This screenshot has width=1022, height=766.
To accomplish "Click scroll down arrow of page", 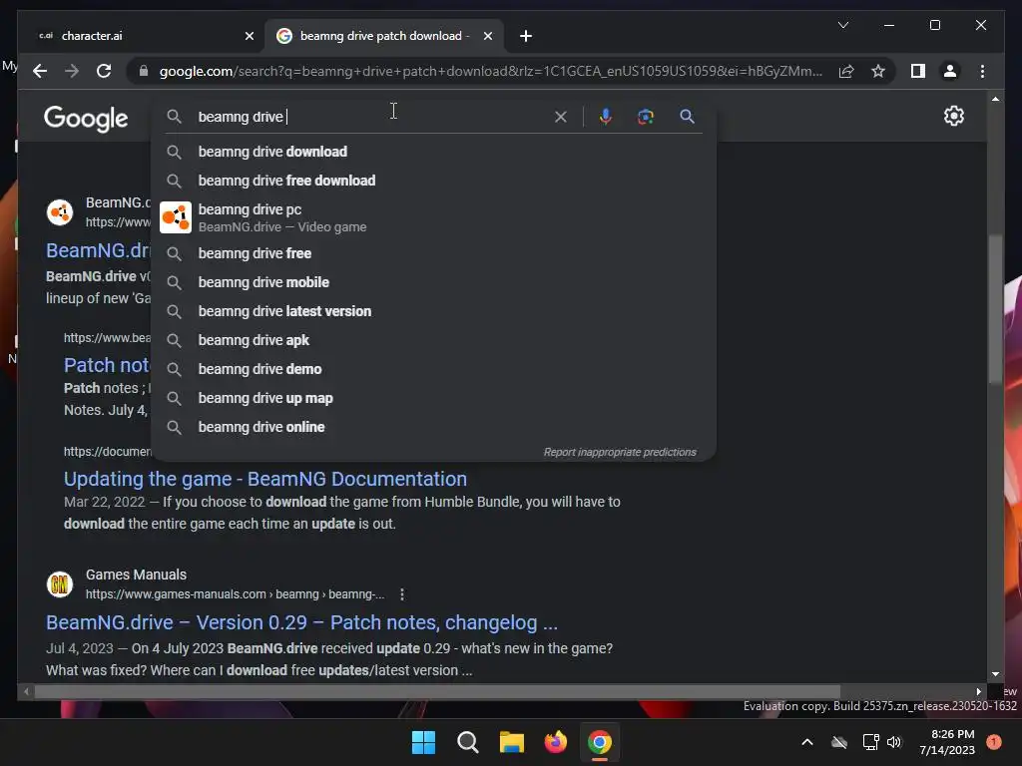I will [x=995, y=674].
